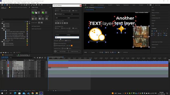Open the Paragraph panel title
This screenshot has width=170, height=95.
(154, 28)
